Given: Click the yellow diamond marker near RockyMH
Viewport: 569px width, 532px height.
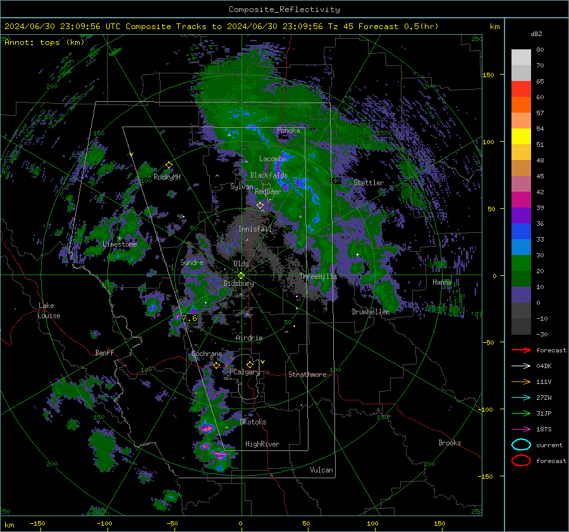Looking at the screenshot, I should [169, 165].
